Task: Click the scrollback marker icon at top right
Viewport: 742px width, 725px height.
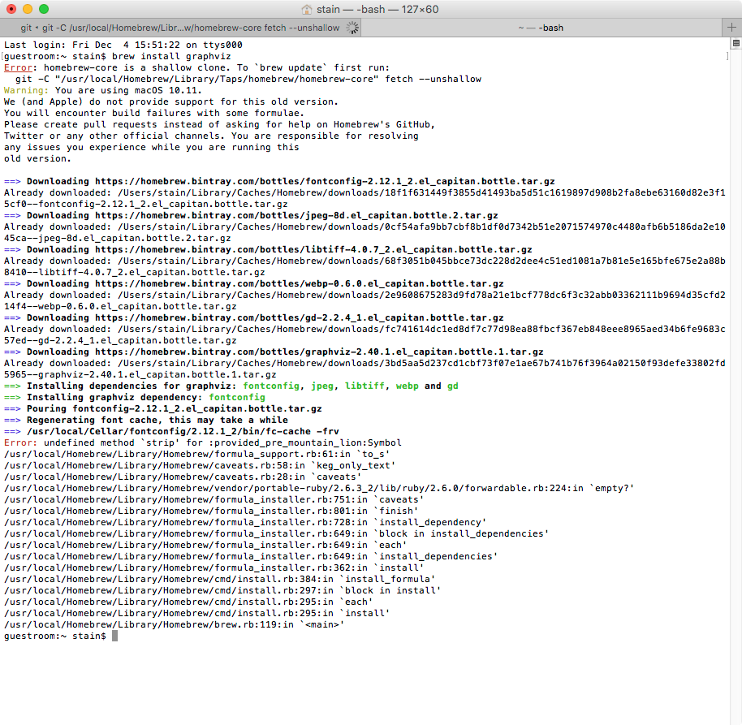Action: [x=736, y=44]
